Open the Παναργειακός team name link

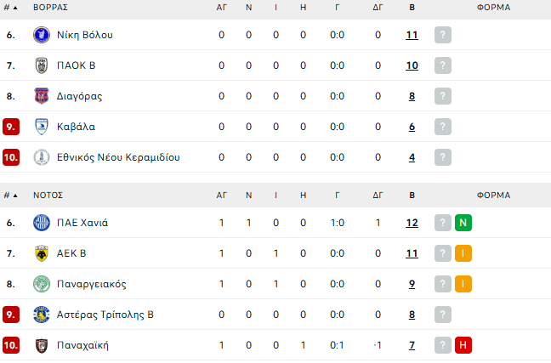coord(91,284)
